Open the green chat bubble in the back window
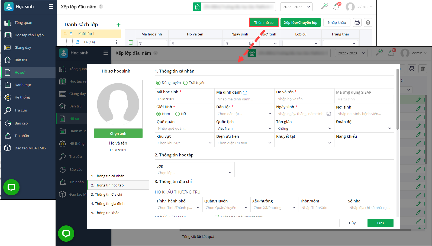Screen dimensions: 432x246 [x=11, y=187]
